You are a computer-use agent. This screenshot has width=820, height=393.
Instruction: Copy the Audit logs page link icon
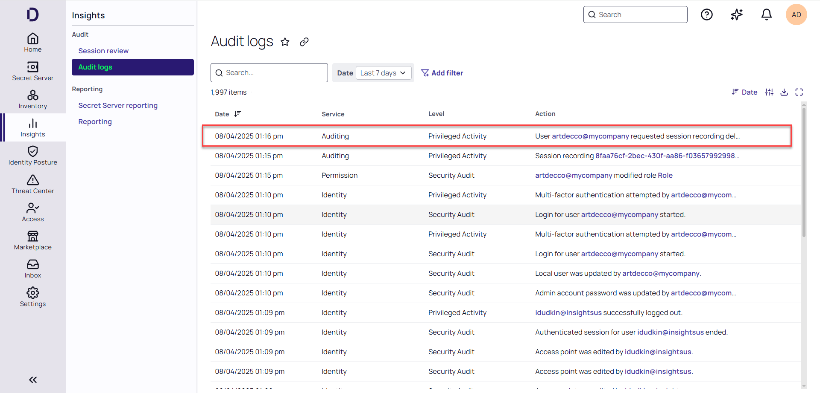304,42
